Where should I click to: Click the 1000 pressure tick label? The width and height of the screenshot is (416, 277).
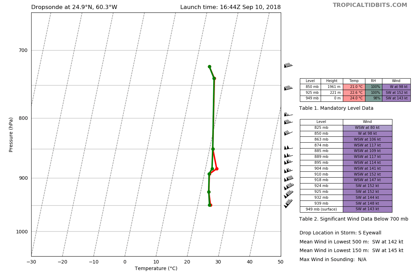[x=21, y=232]
